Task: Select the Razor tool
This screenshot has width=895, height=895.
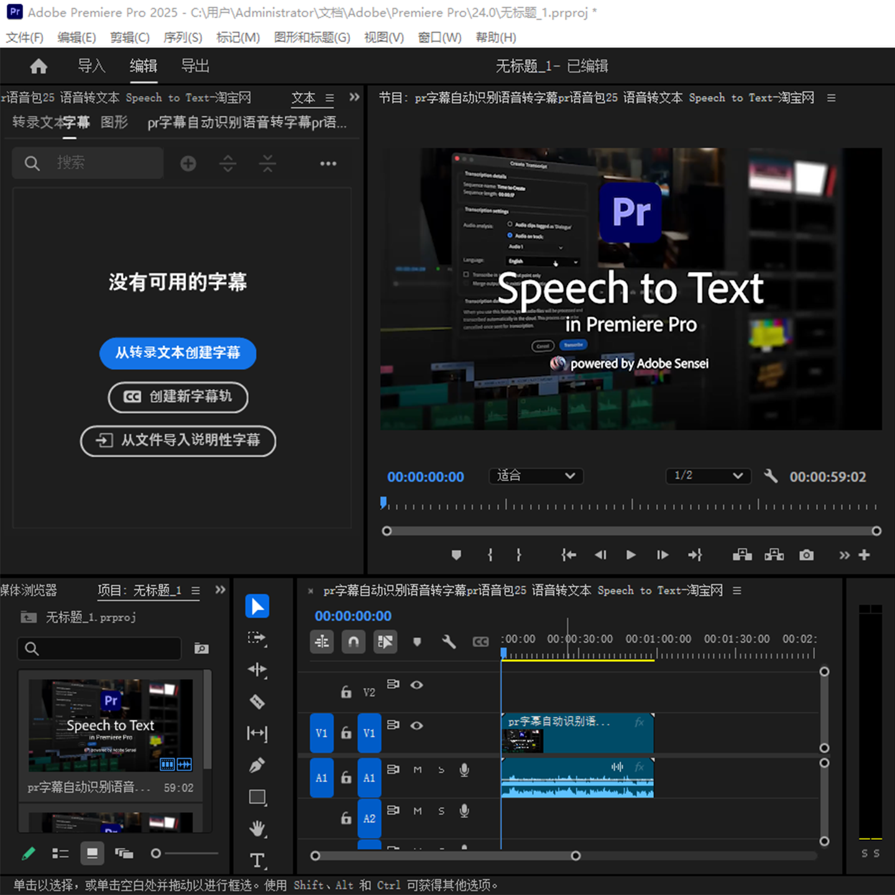Action: pyautogui.click(x=257, y=702)
